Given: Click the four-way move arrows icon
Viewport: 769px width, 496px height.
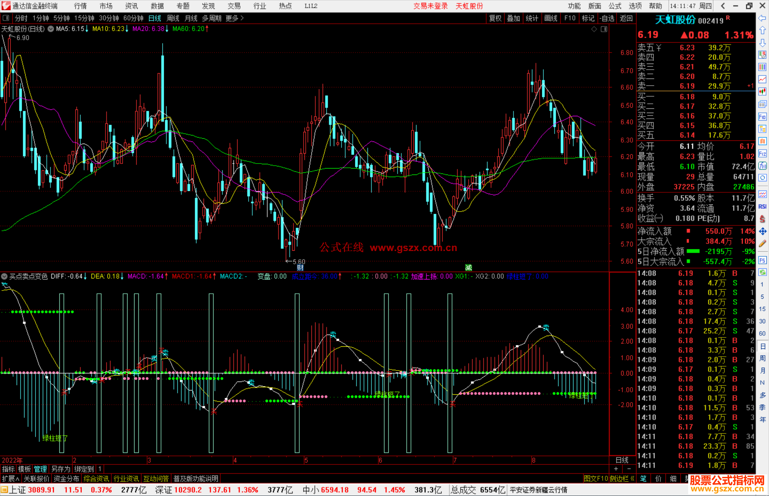Looking at the screenshot, I should tap(762, 231).
